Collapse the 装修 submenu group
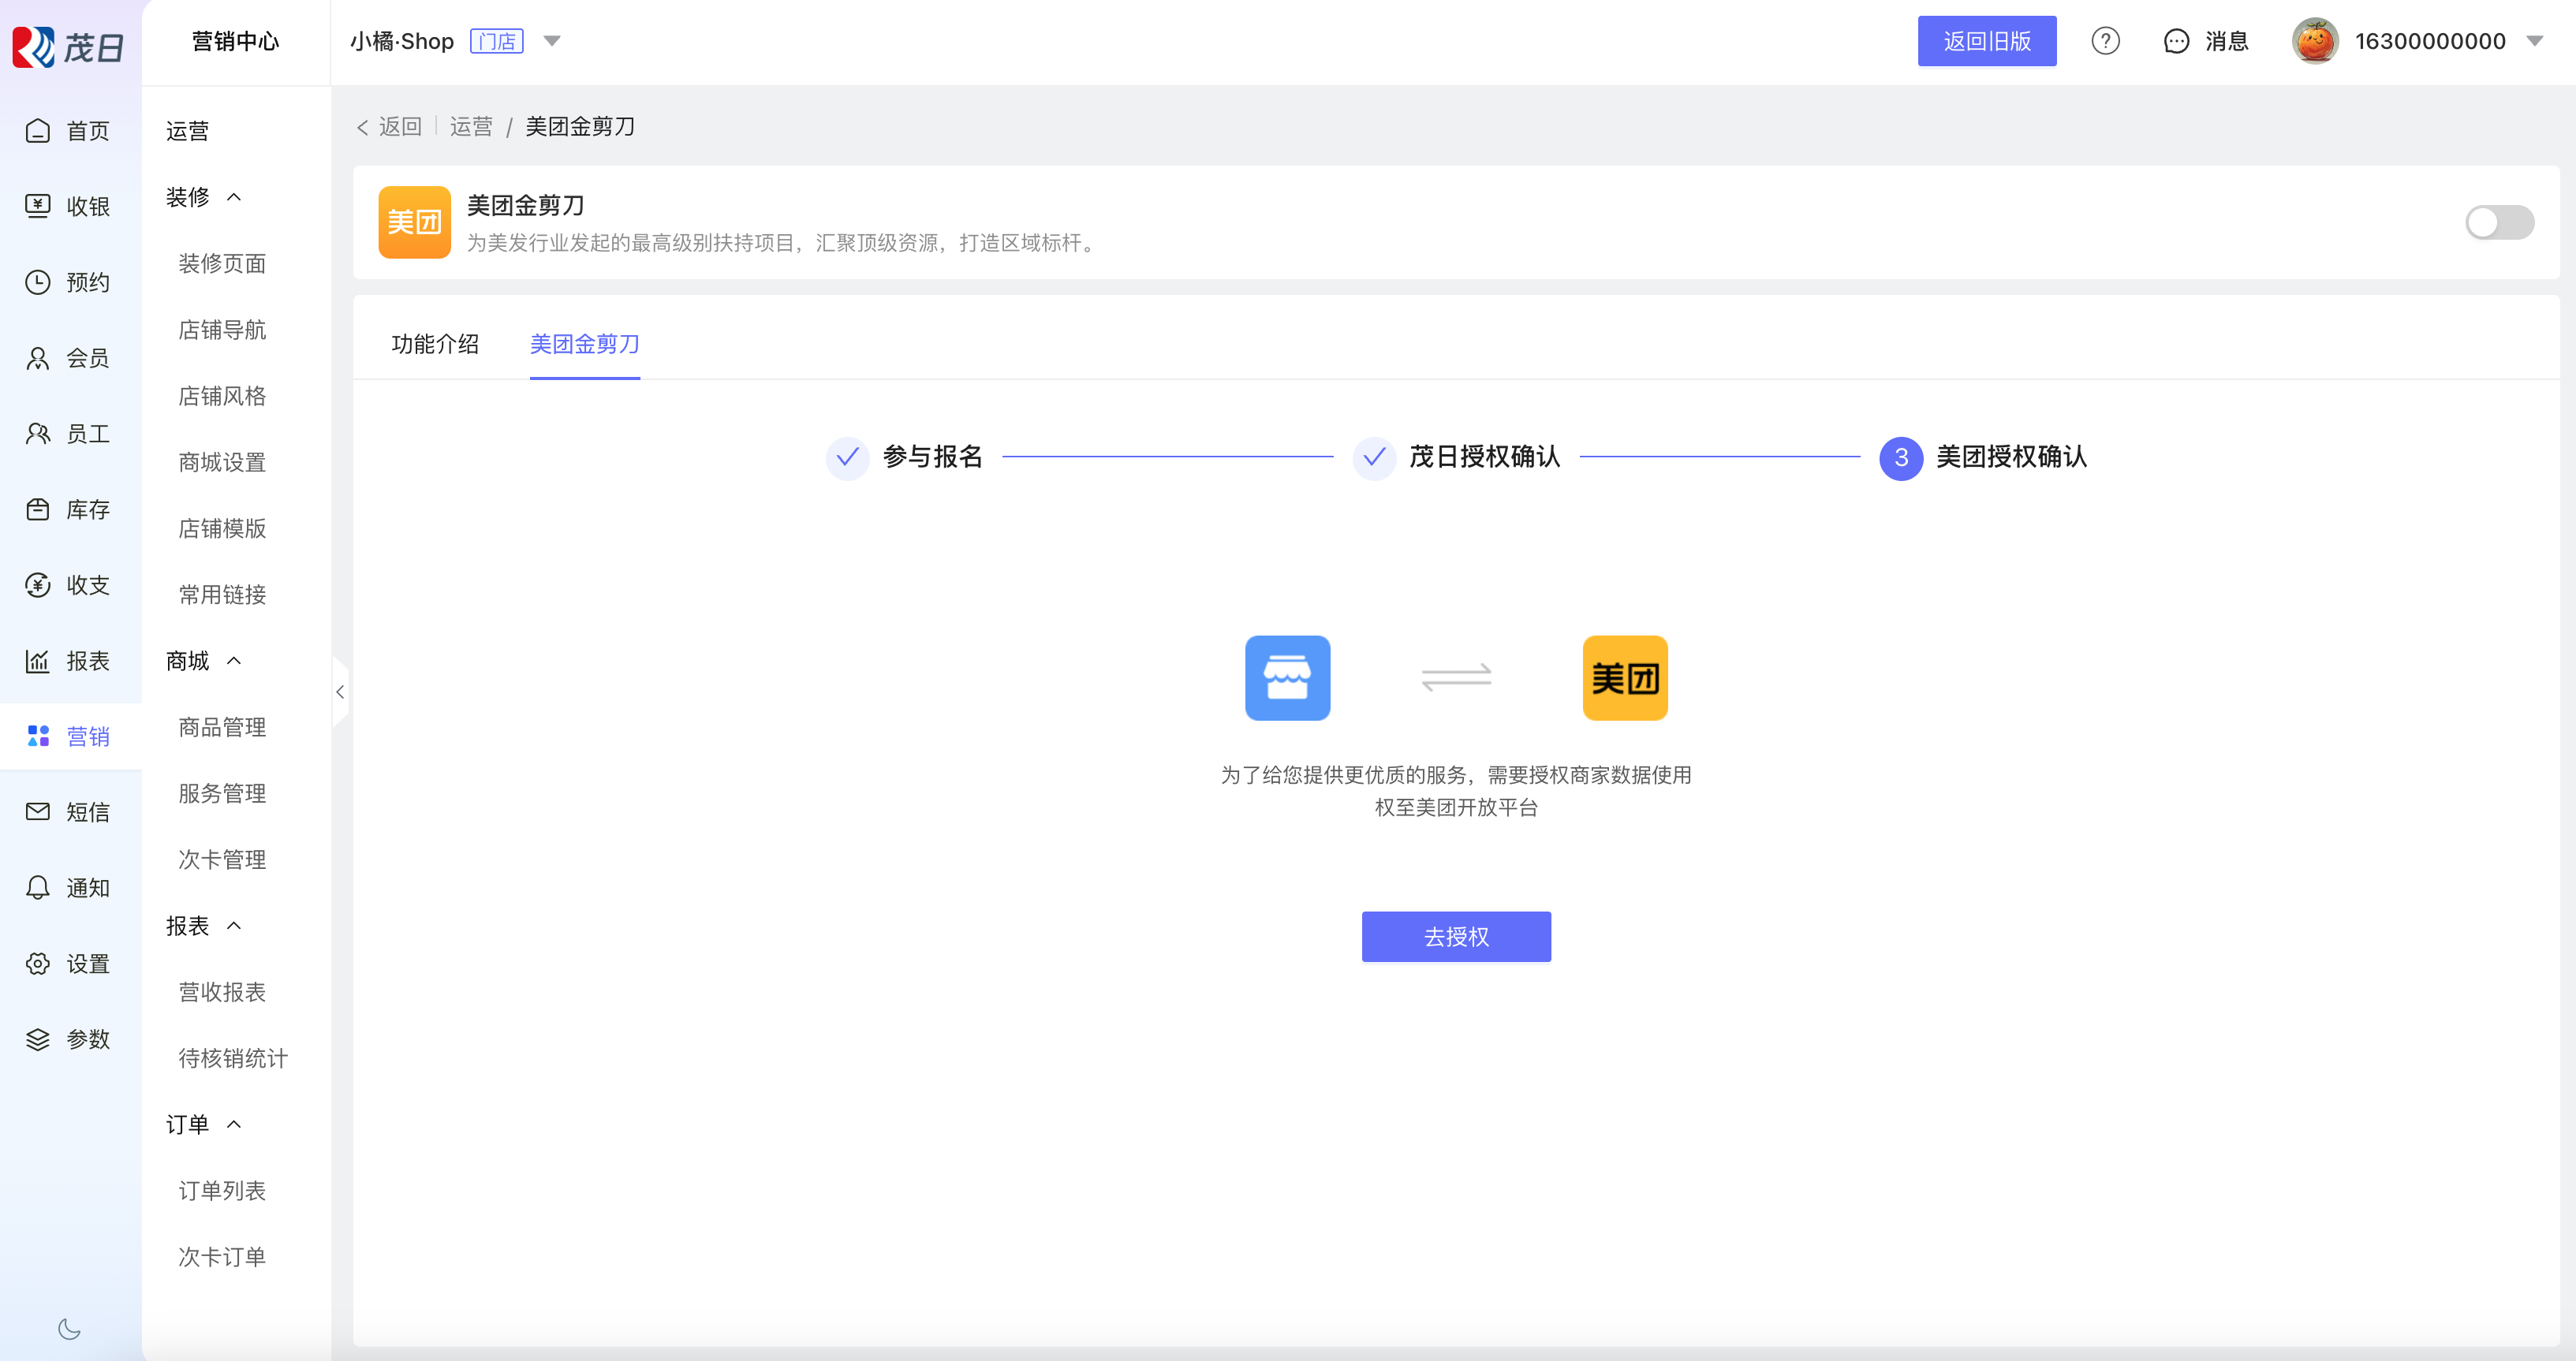2576x1361 pixels. click(234, 197)
